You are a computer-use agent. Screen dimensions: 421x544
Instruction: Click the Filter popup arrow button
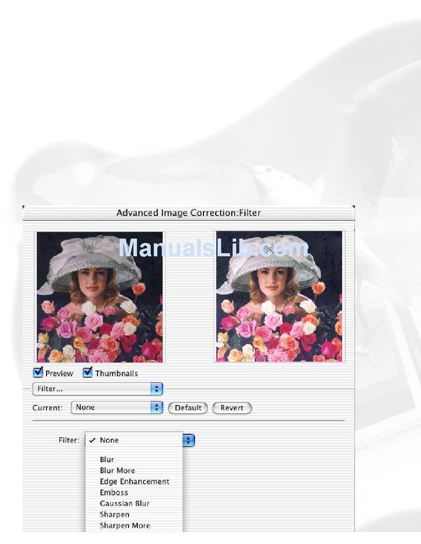[x=189, y=440]
